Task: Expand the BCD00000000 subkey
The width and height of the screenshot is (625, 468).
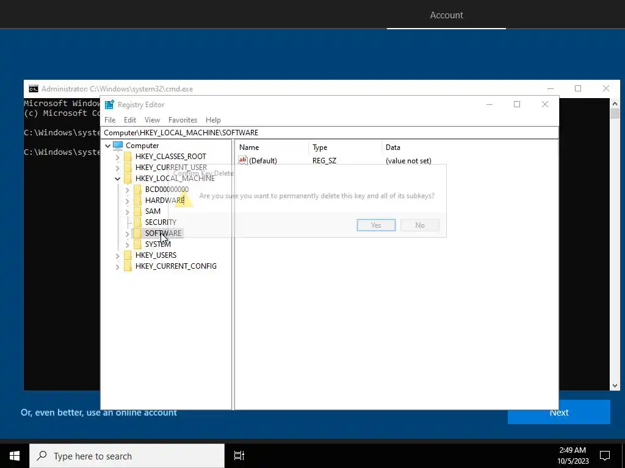Action: pyautogui.click(x=127, y=190)
